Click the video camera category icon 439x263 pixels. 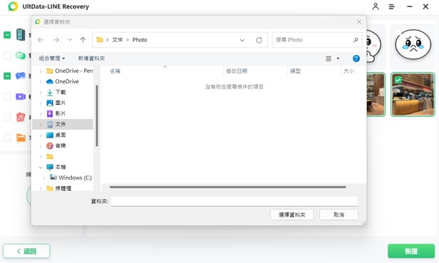(x=21, y=97)
